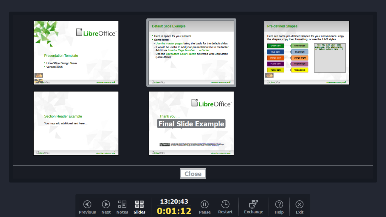
Task: Jump to the Default Slide Example thumbnail
Action: coord(191,52)
